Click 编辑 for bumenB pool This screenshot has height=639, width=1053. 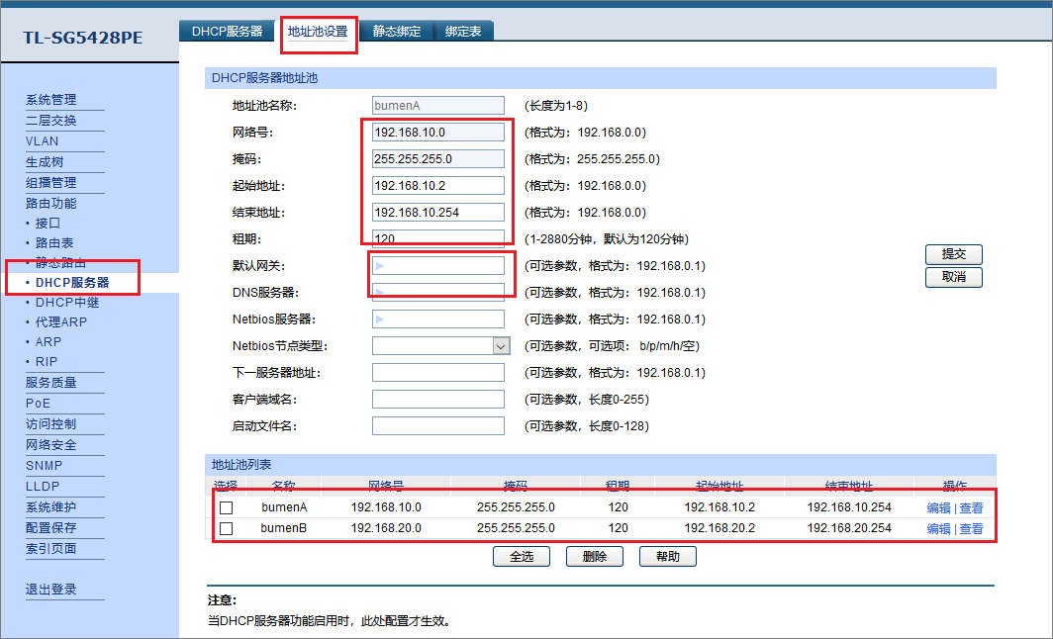(x=938, y=529)
